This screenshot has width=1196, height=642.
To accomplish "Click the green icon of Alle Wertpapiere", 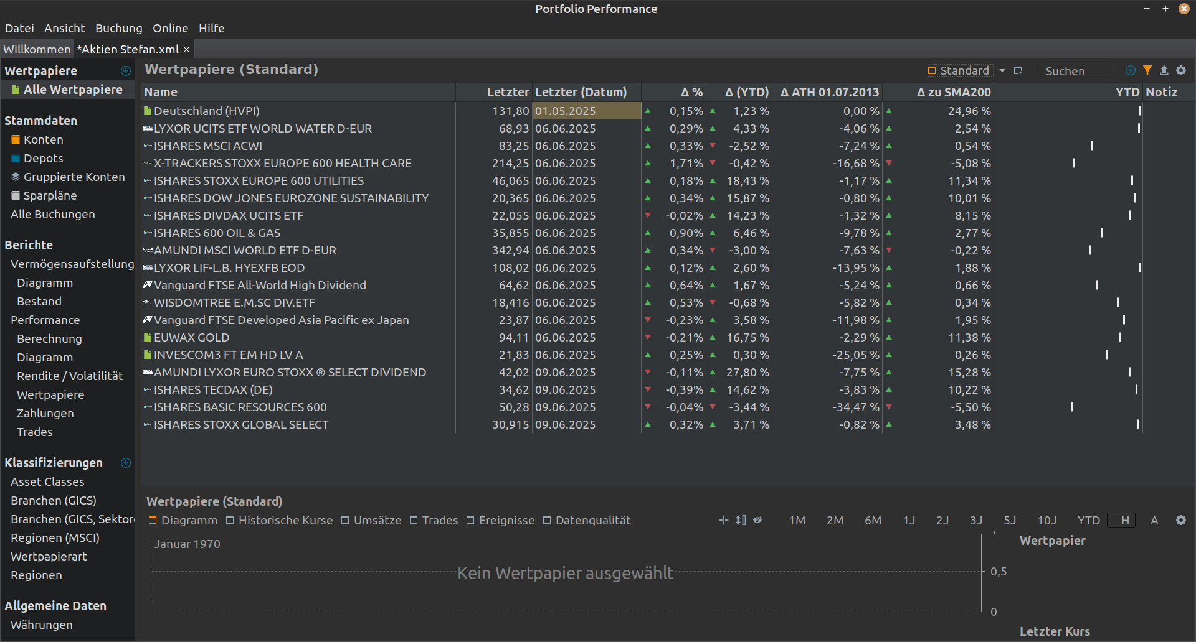I will pos(16,90).
